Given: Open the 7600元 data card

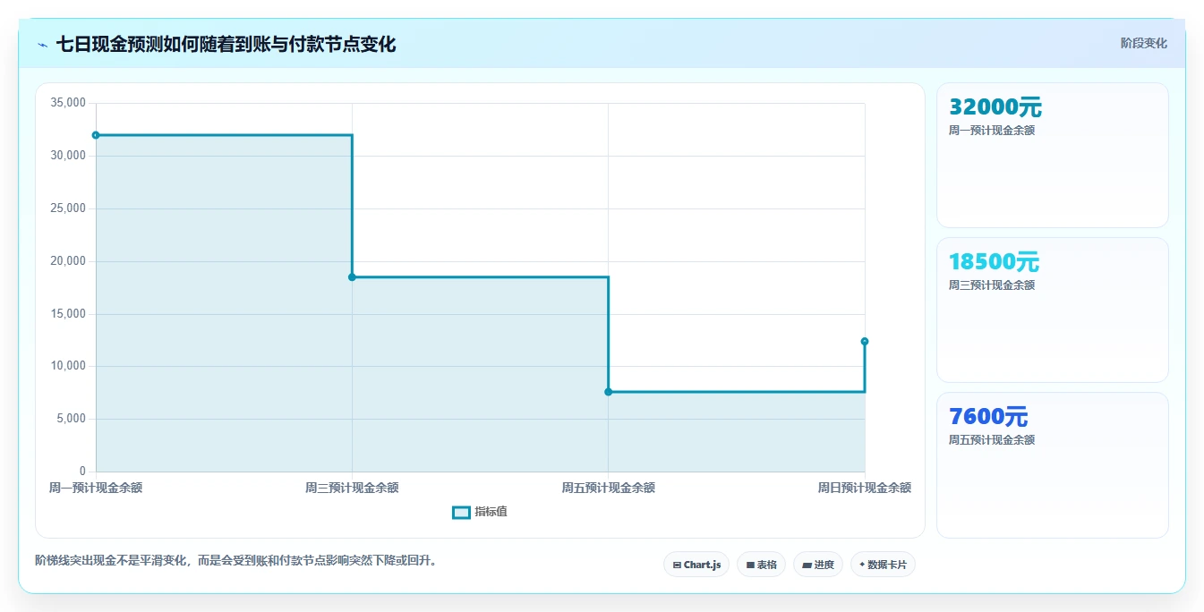Looking at the screenshot, I should pos(1052,464).
